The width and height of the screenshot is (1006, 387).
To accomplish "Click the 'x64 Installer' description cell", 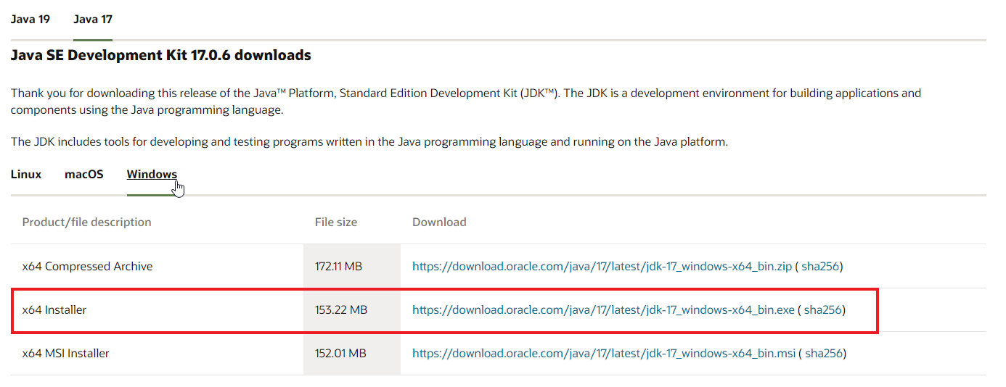I will (x=54, y=309).
